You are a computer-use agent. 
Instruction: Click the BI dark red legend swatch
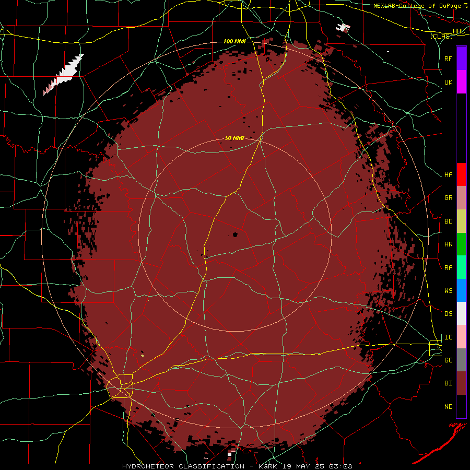[x=461, y=383]
